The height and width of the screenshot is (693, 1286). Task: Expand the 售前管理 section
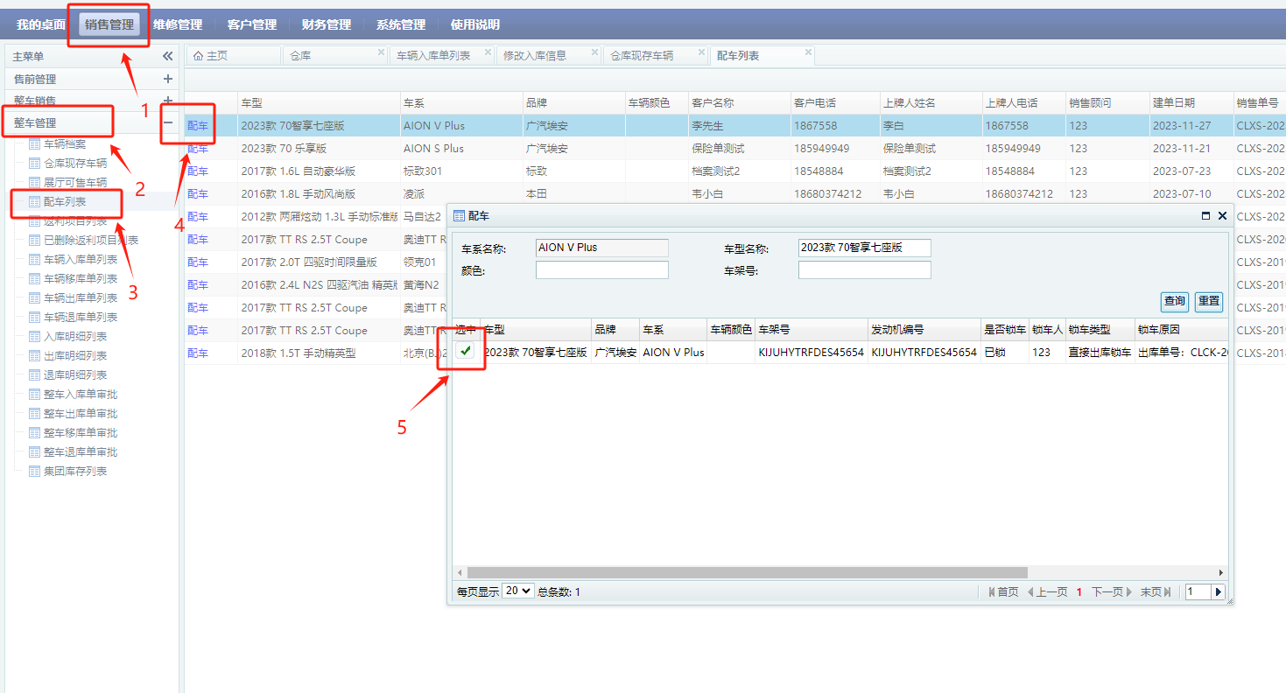click(x=168, y=79)
